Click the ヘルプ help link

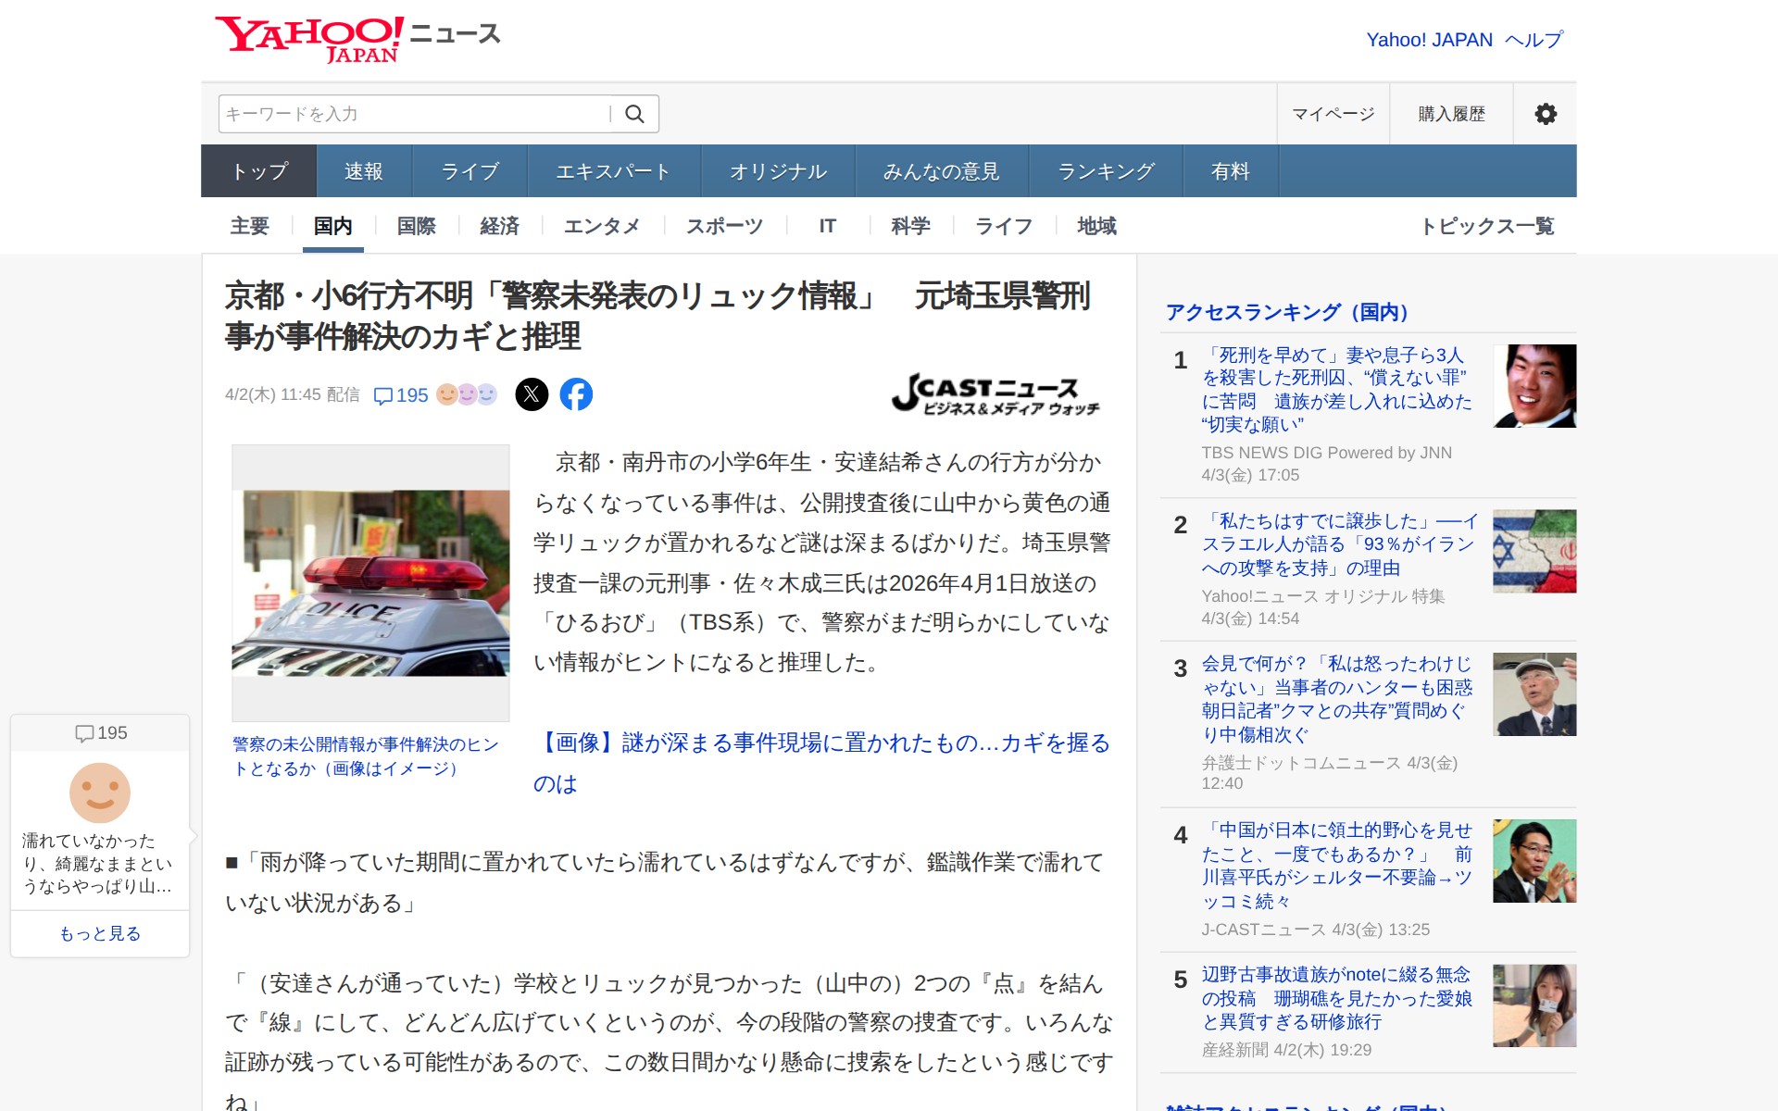coord(1534,40)
